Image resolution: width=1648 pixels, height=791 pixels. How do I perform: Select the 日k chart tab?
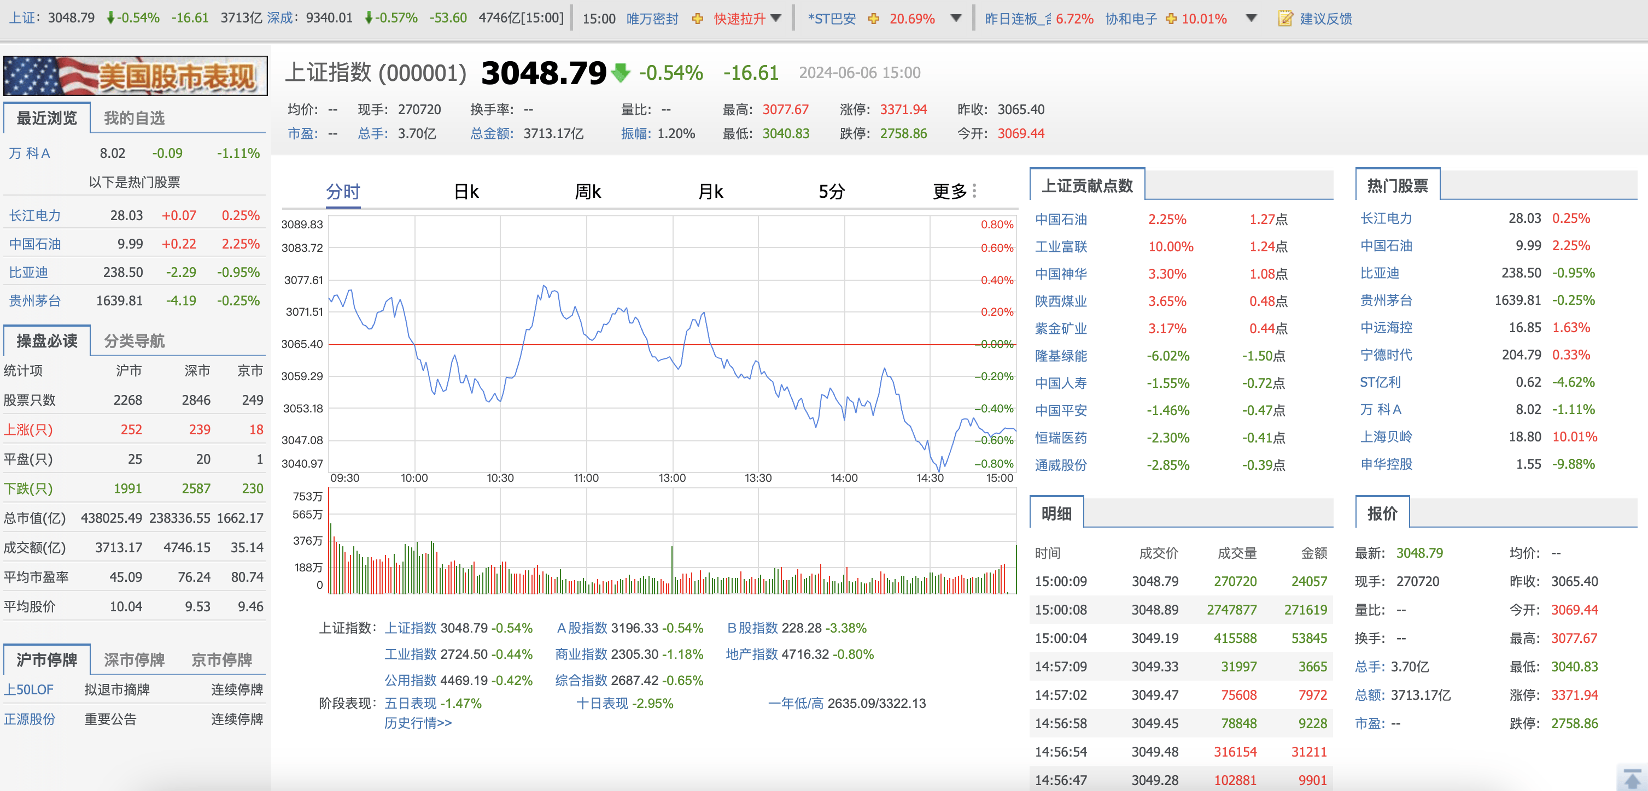(x=466, y=192)
